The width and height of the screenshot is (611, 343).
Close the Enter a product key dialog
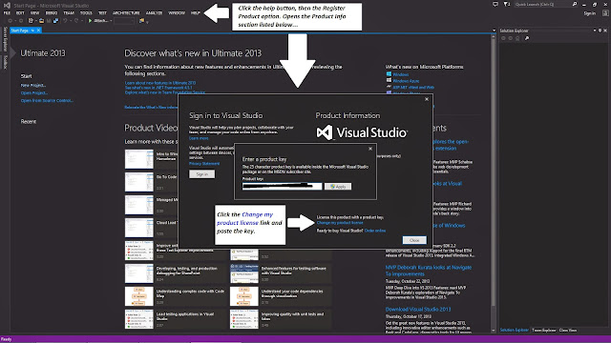tap(370, 149)
